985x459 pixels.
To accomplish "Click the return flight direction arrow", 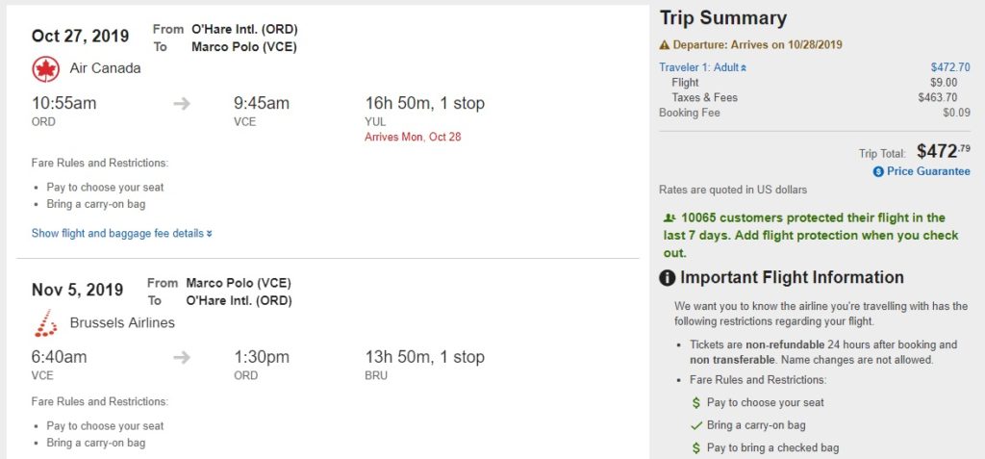I will [182, 358].
